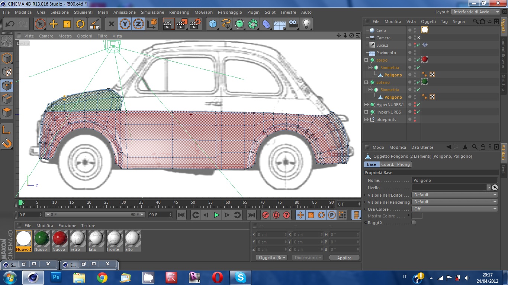508x285 pixels.
Task: Open the MoGraph menu
Action: click(203, 12)
